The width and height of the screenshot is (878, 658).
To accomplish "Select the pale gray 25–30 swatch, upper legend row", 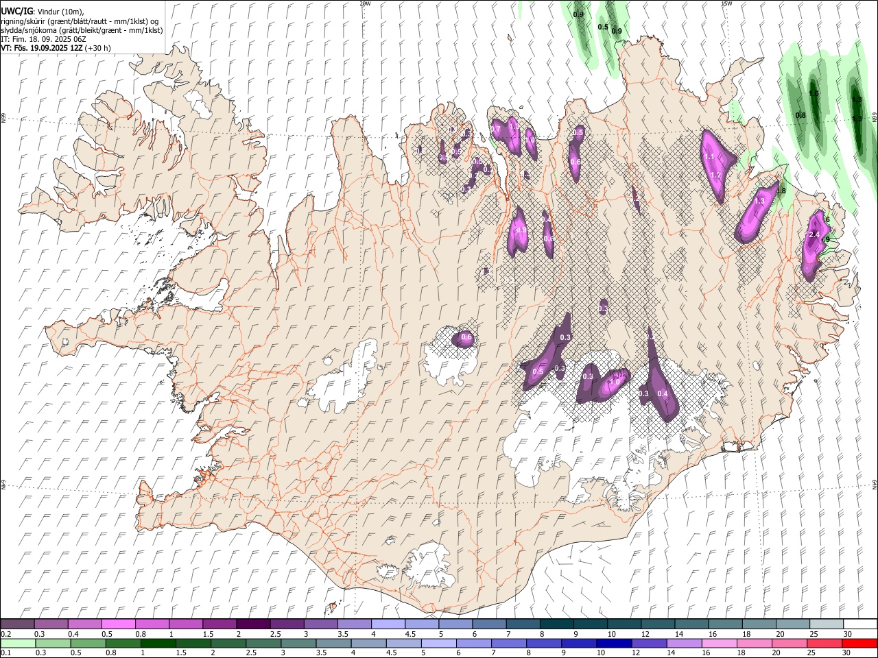I will point(827,624).
